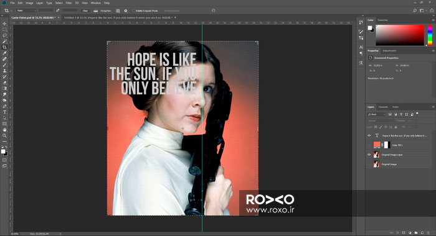Select the Eyedropper tool
Viewport: 436px width, 236px height.
[x=4, y=53]
